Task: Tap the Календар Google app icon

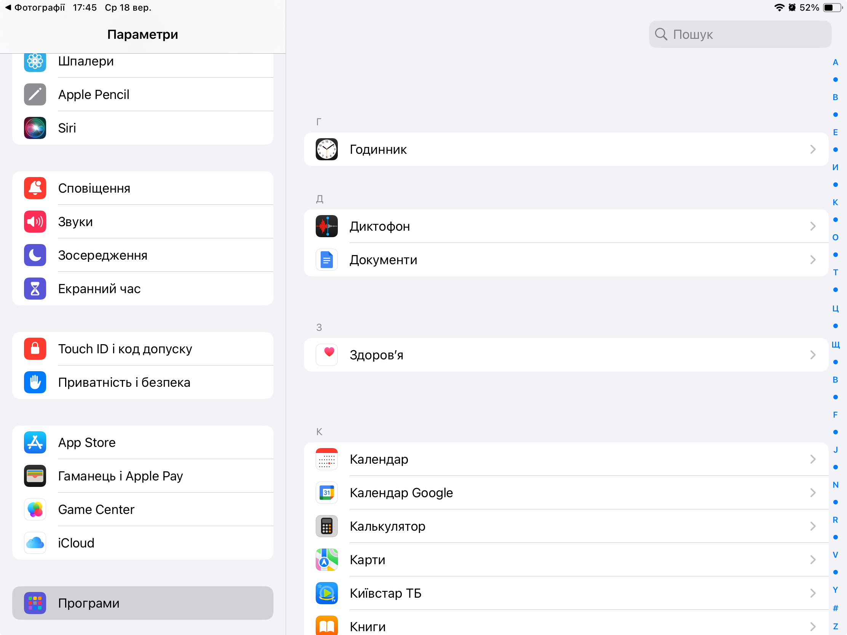Action: click(327, 493)
